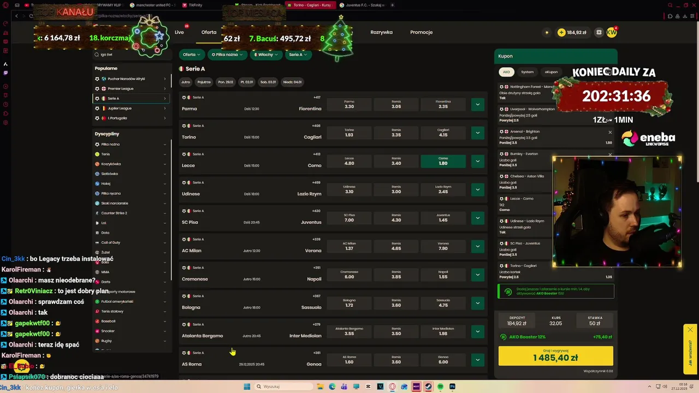Click the Skoki narciarskie sport icon

97,203
